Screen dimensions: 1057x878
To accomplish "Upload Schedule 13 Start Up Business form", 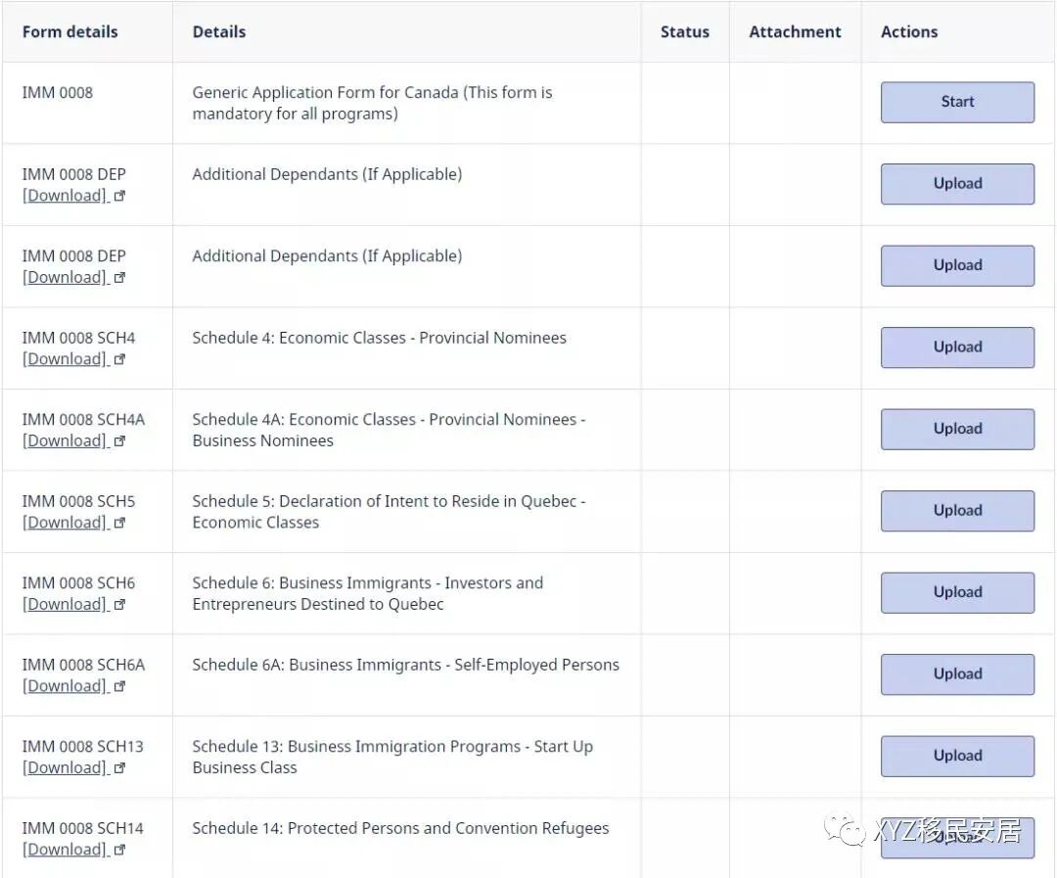I will pos(956,756).
